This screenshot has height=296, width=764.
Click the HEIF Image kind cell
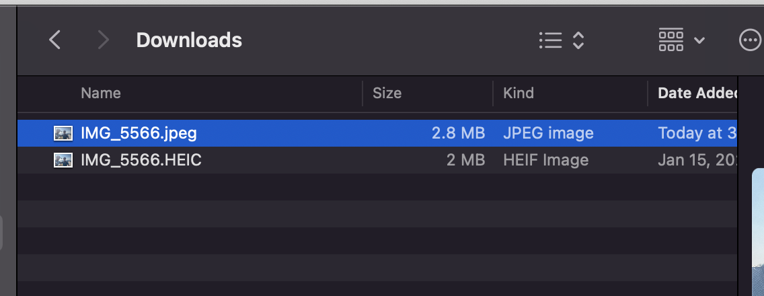545,160
